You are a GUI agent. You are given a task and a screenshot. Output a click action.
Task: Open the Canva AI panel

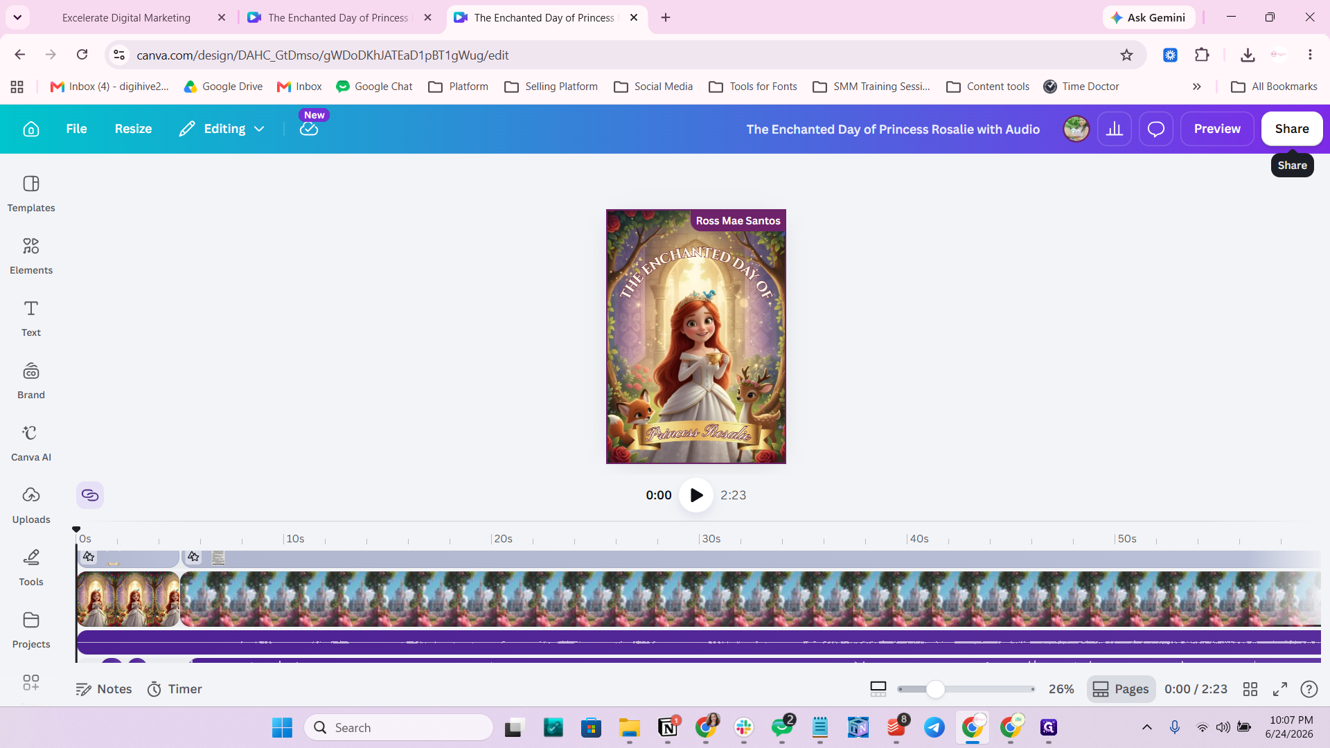pos(31,443)
